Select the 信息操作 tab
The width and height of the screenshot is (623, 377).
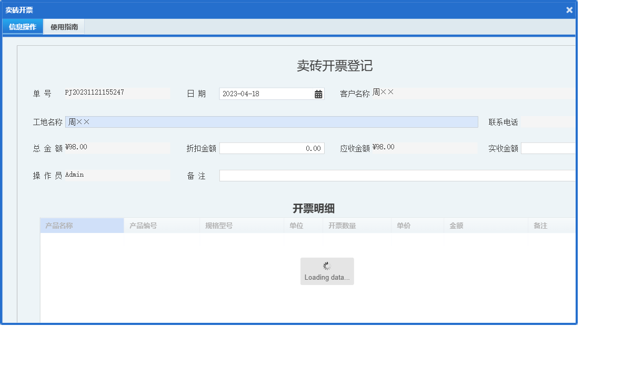point(22,26)
